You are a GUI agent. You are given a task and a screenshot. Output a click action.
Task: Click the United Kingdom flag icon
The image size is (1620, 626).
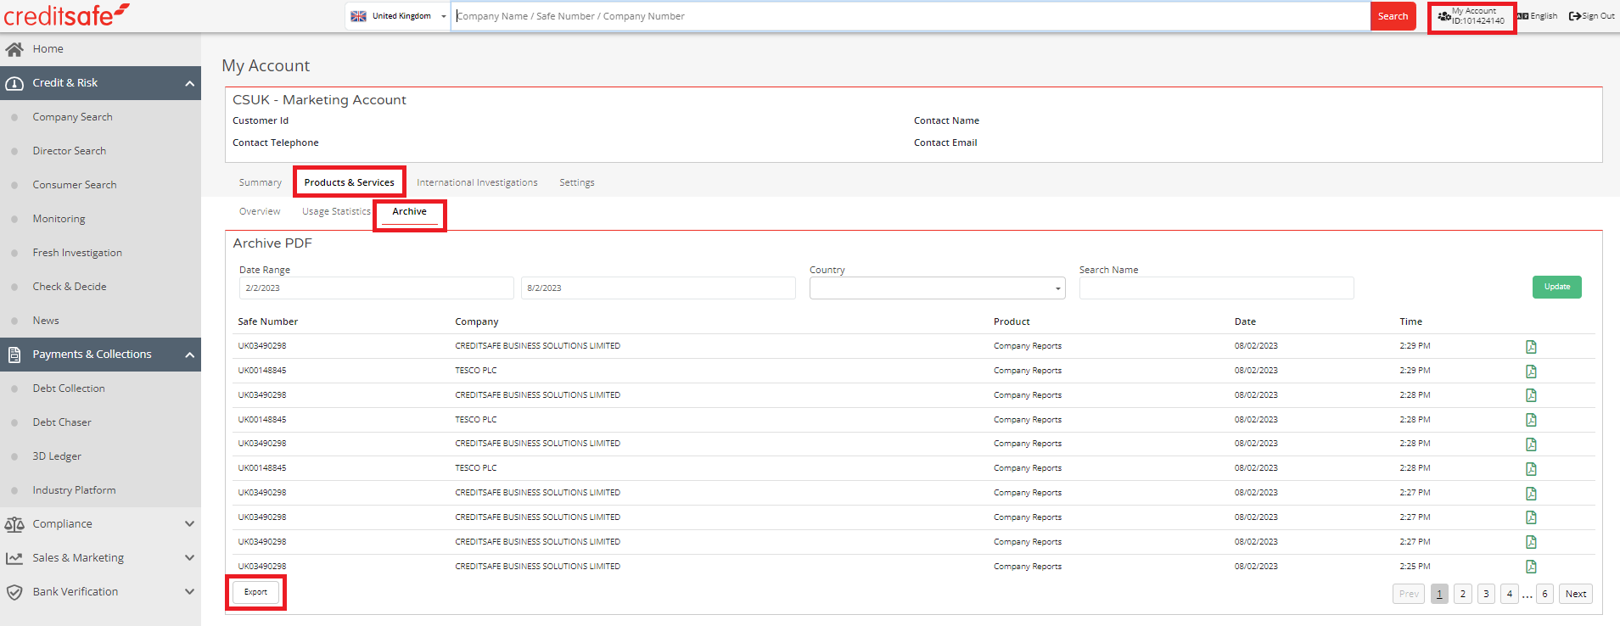click(359, 16)
